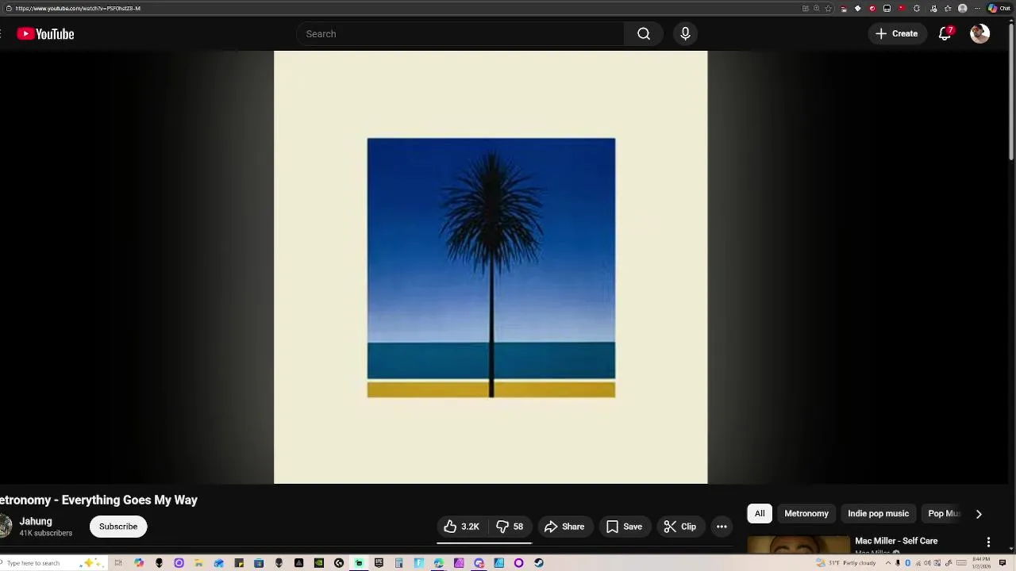Create a Clip of the video
The image size is (1016, 571).
tap(680, 527)
